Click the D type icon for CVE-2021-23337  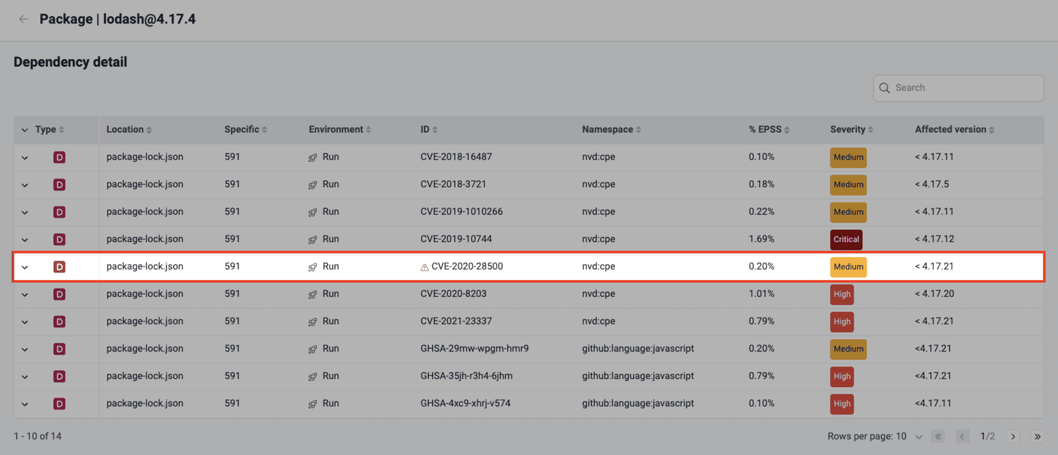(60, 322)
